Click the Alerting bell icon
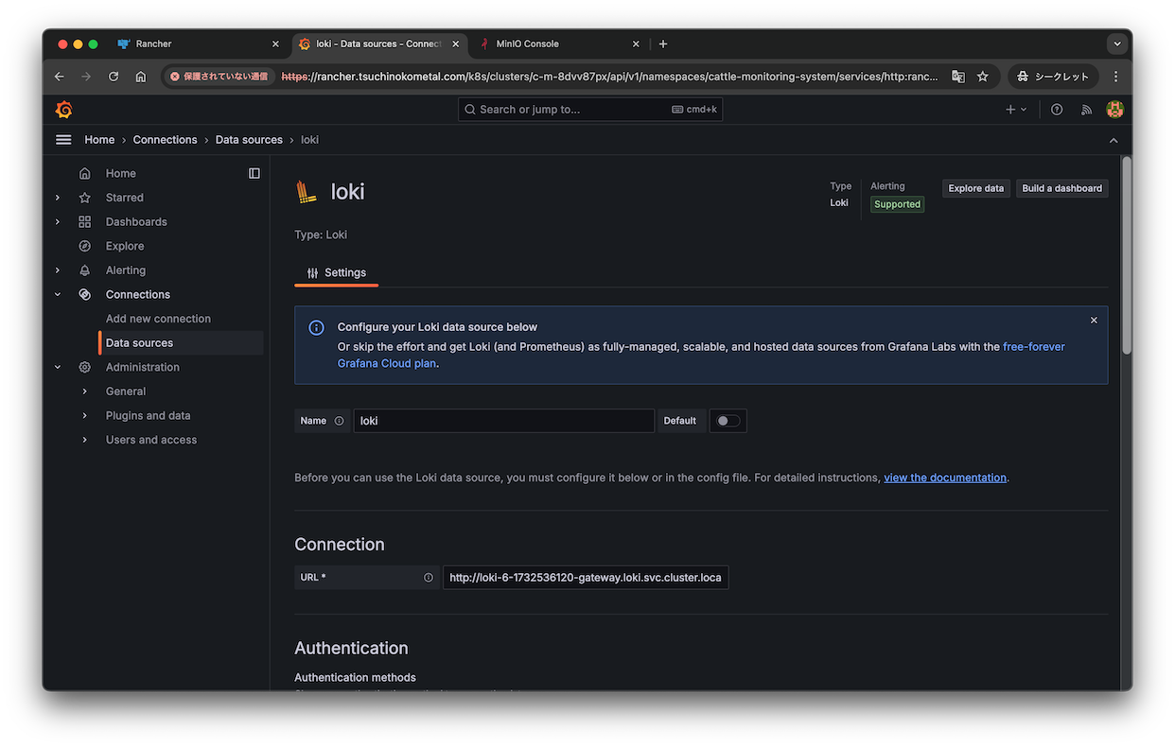 85,270
